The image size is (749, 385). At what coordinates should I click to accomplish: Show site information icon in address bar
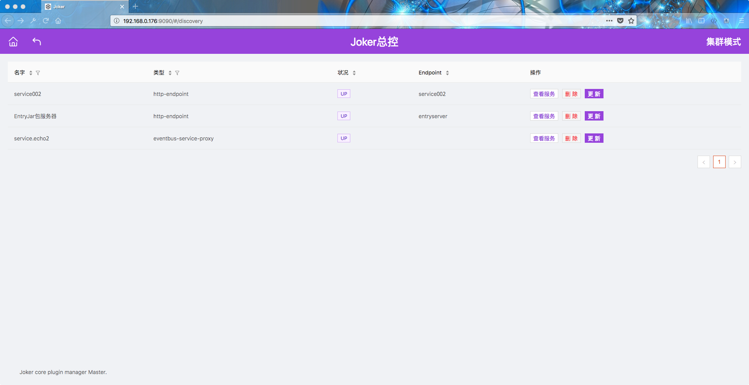tap(117, 21)
